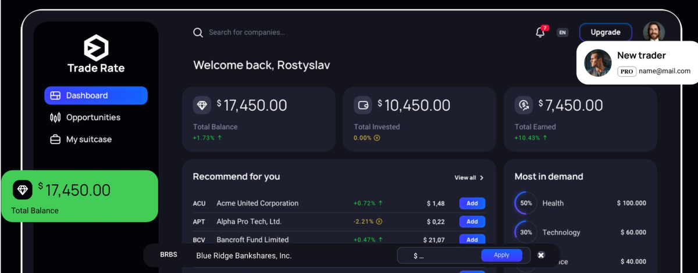Click the +0.47% change value
Viewport: 698px width, 273px height.
[364, 239]
